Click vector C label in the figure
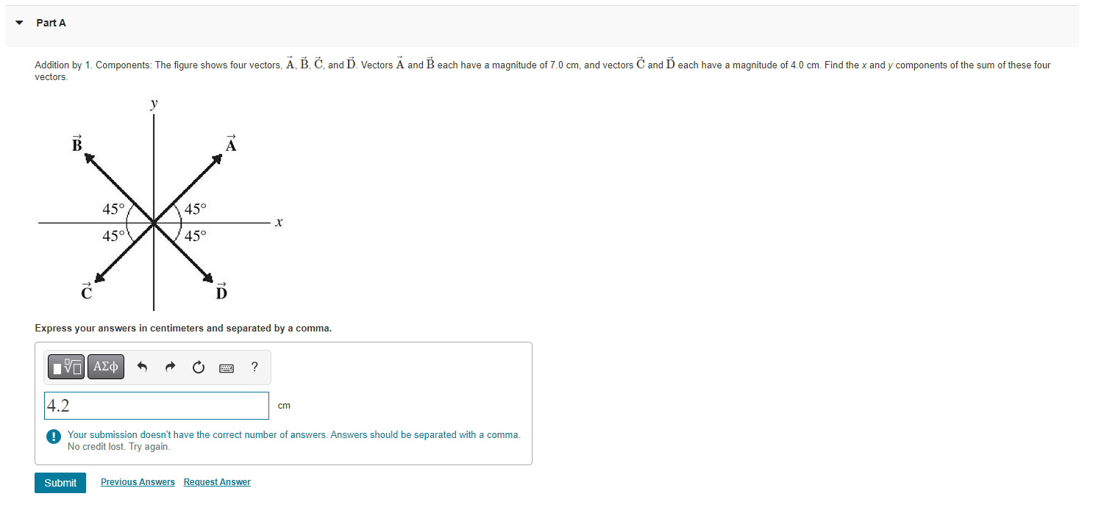The width and height of the screenshot is (1093, 513). [x=87, y=292]
